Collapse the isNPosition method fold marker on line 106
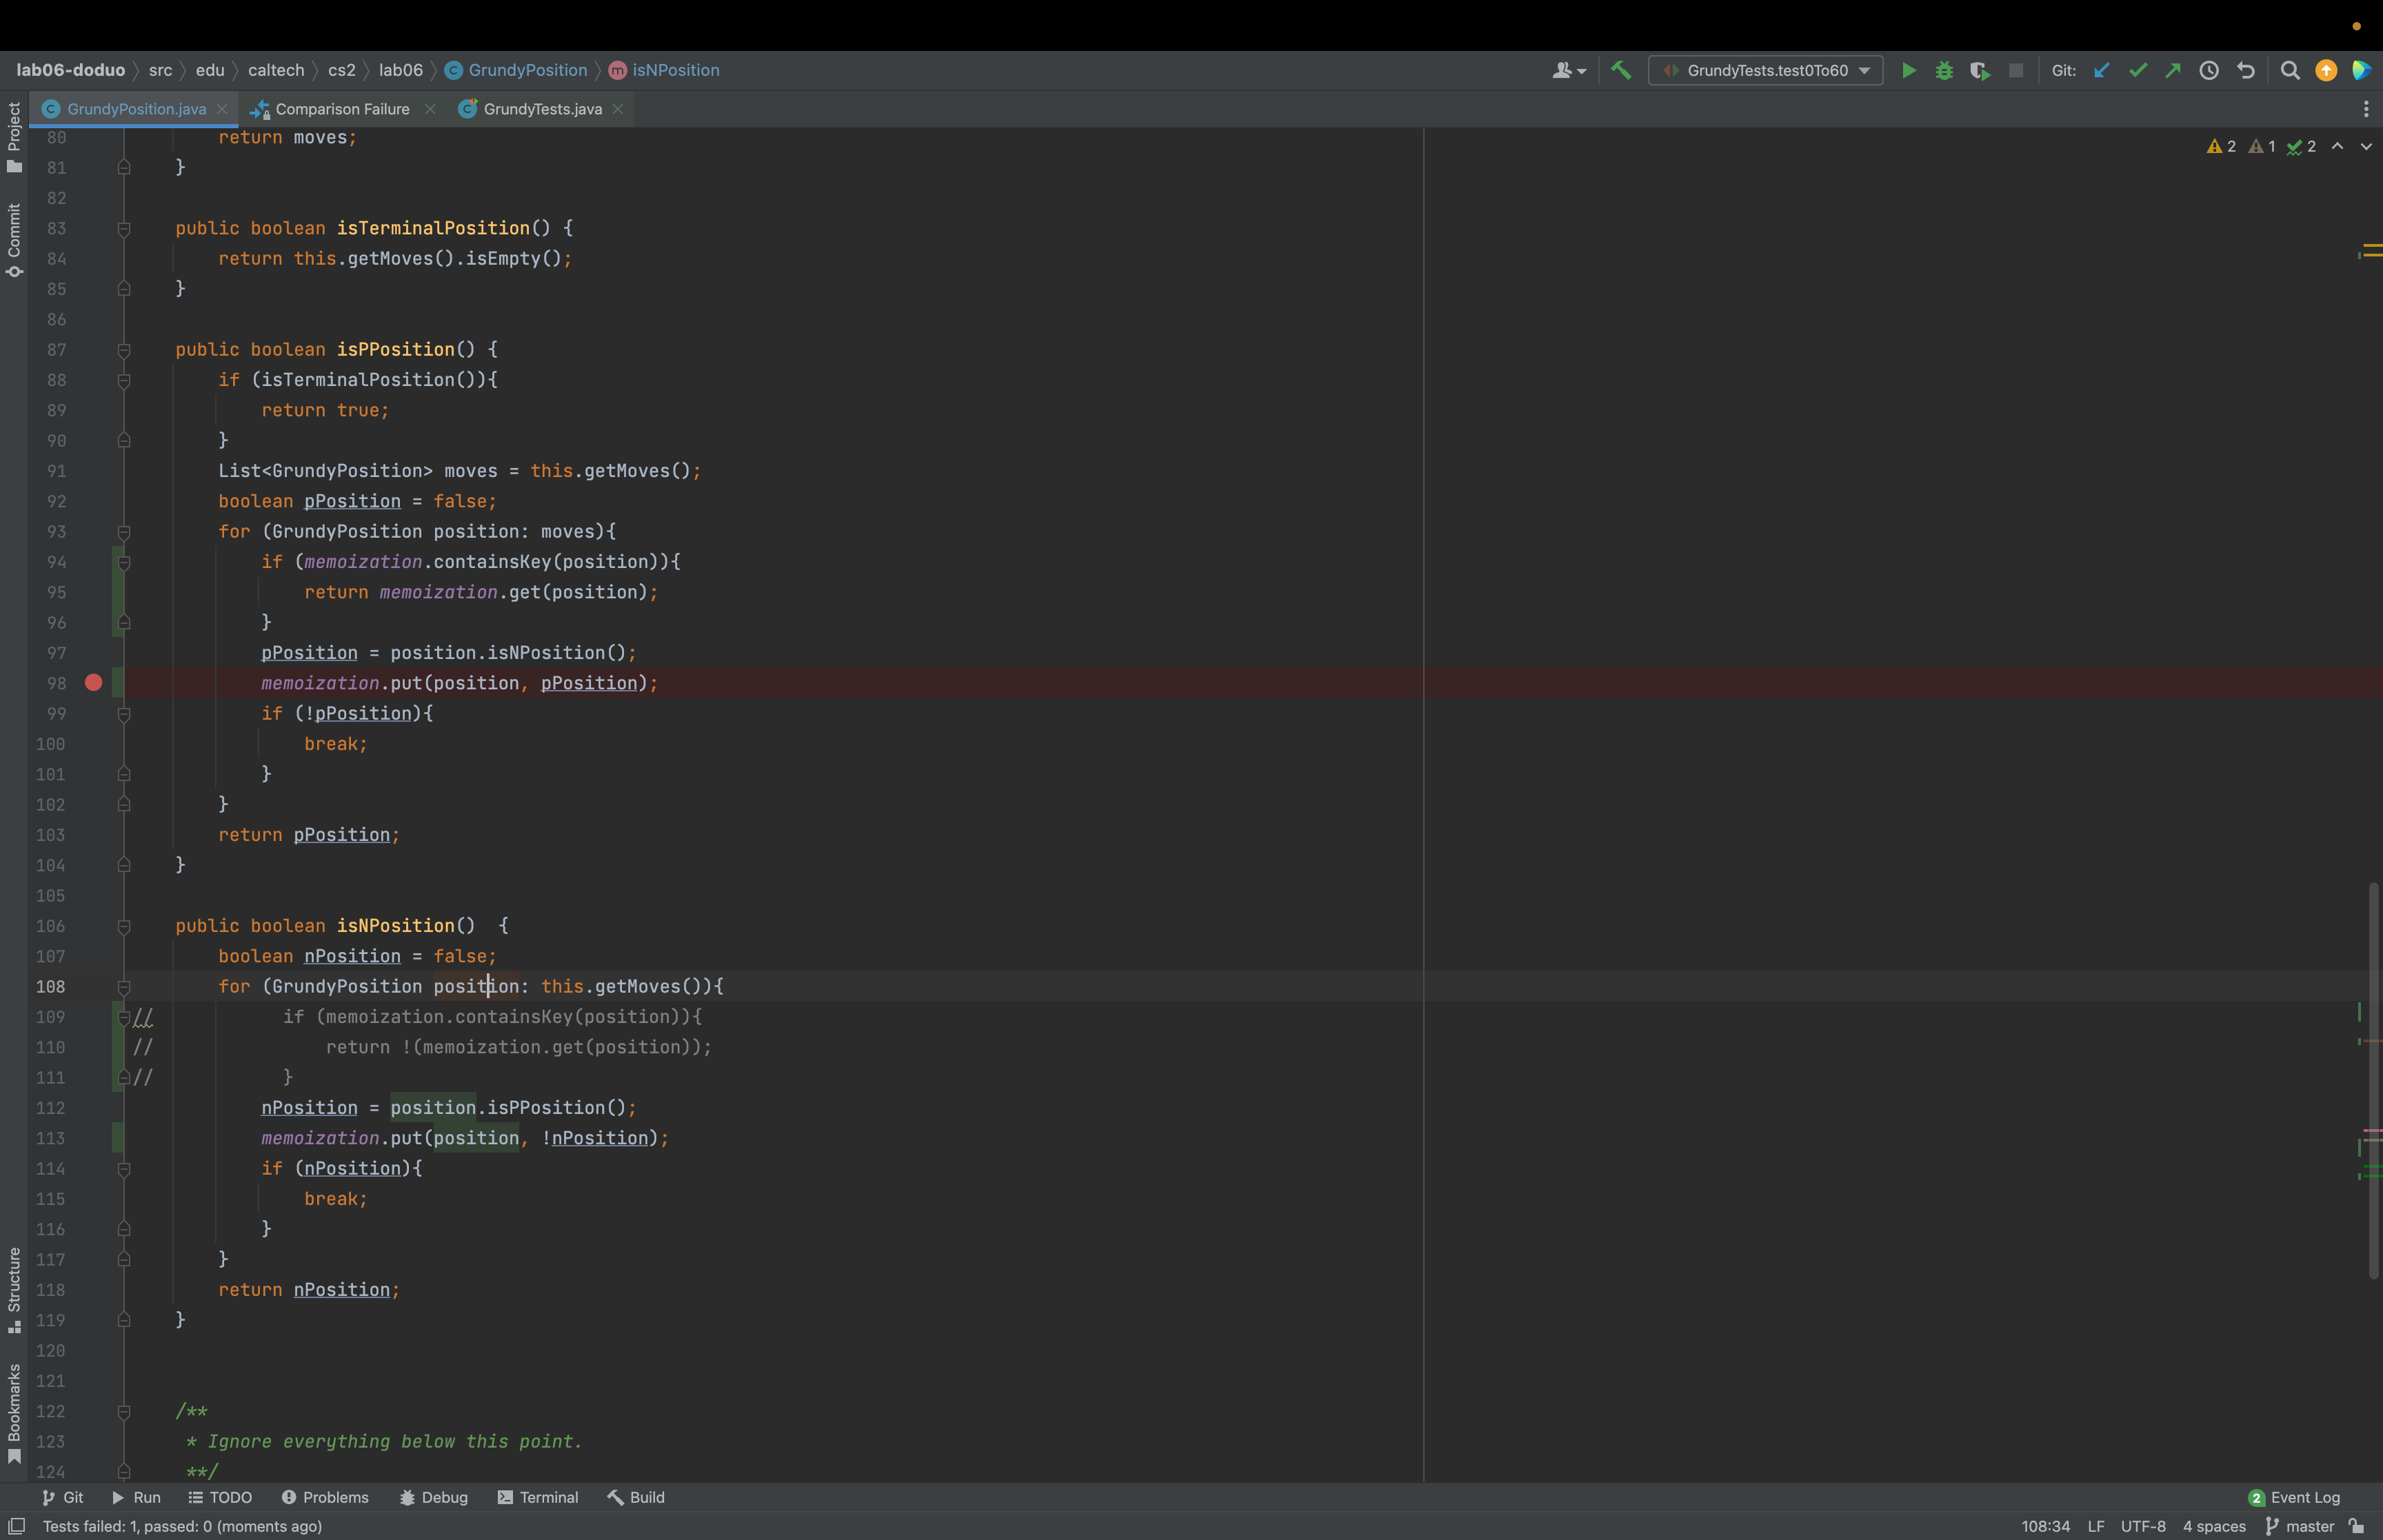 (124, 927)
